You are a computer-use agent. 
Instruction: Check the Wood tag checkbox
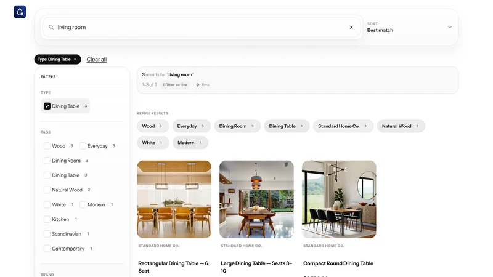47,146
